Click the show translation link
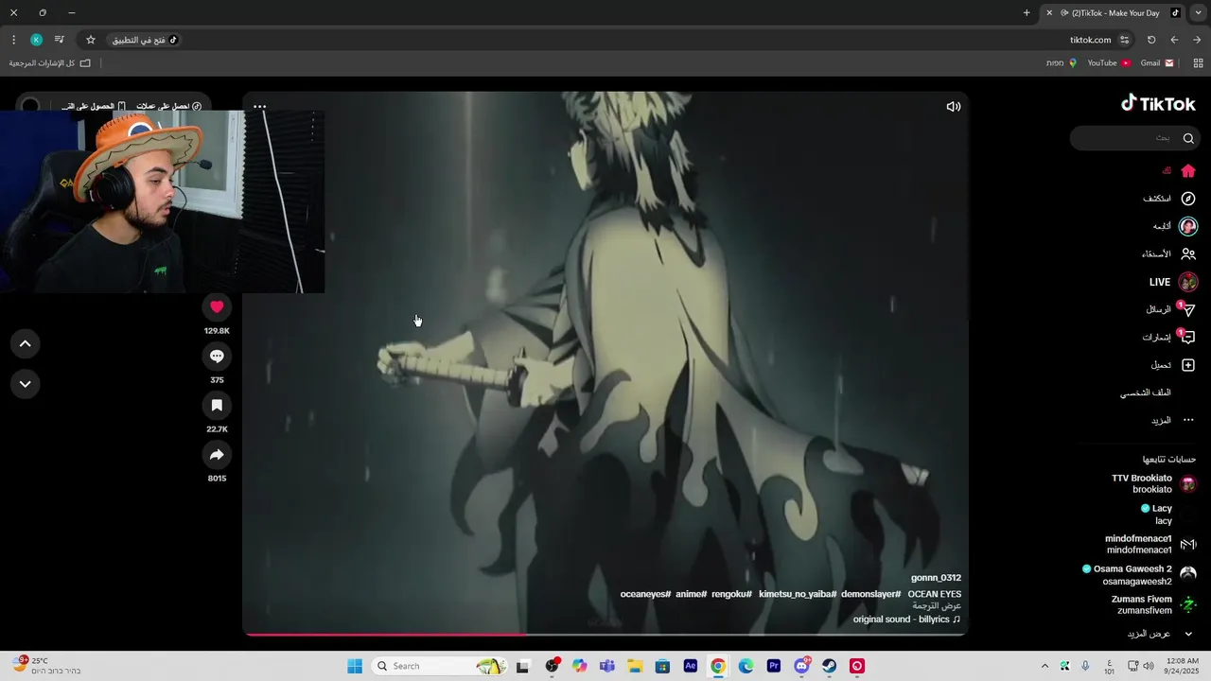This screenshot has height=681, width=1211. click(x=937, y=606)
